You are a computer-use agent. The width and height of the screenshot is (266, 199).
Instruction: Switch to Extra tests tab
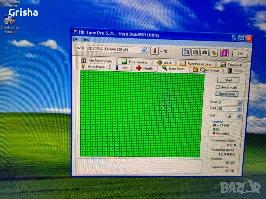pos(232,65)
